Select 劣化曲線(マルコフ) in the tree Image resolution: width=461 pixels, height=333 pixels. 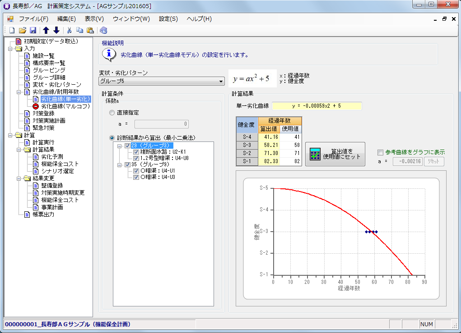[x=65, y=106]
